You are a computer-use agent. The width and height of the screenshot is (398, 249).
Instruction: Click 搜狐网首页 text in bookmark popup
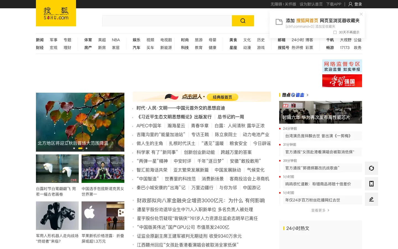[x=307, y=20]
